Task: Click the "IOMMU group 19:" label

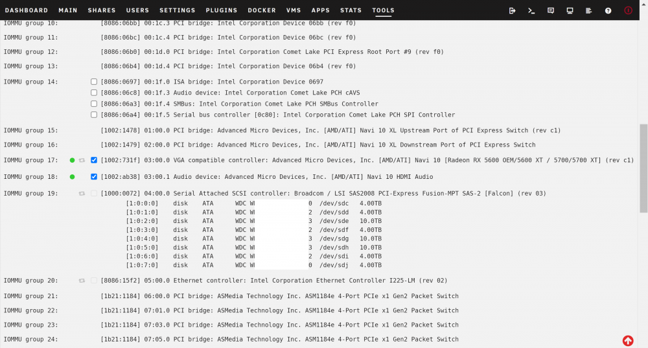Action: (x=31, y=193)
